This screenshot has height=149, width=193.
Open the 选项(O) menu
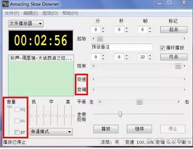coord(50,13)
